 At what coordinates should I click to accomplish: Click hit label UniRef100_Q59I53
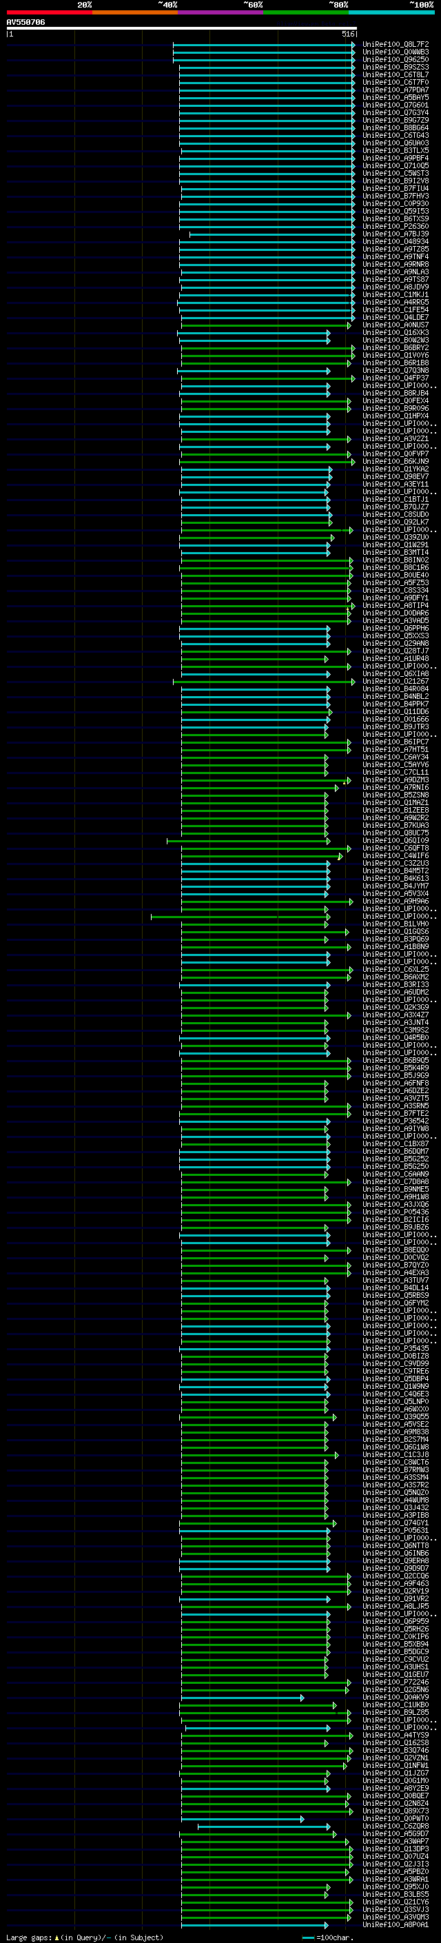pyautogui.click(x=396, y=211)
